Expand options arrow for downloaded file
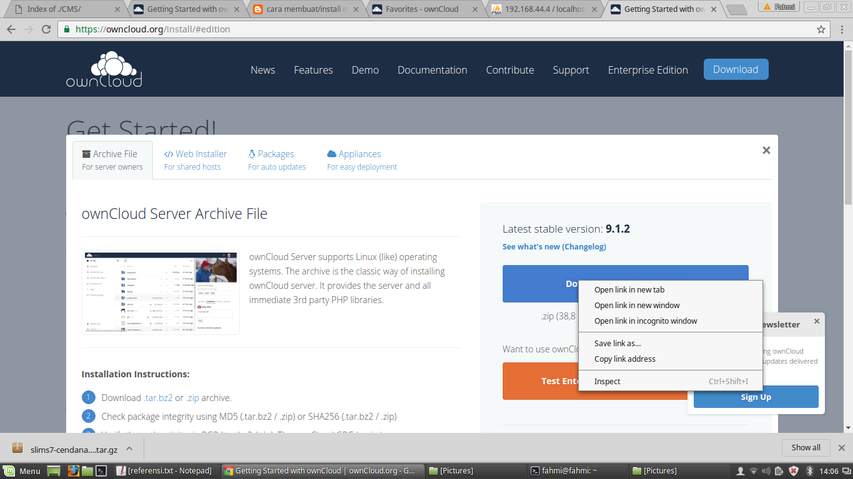This screenshot has width=853, height=479. pos(129,448)
